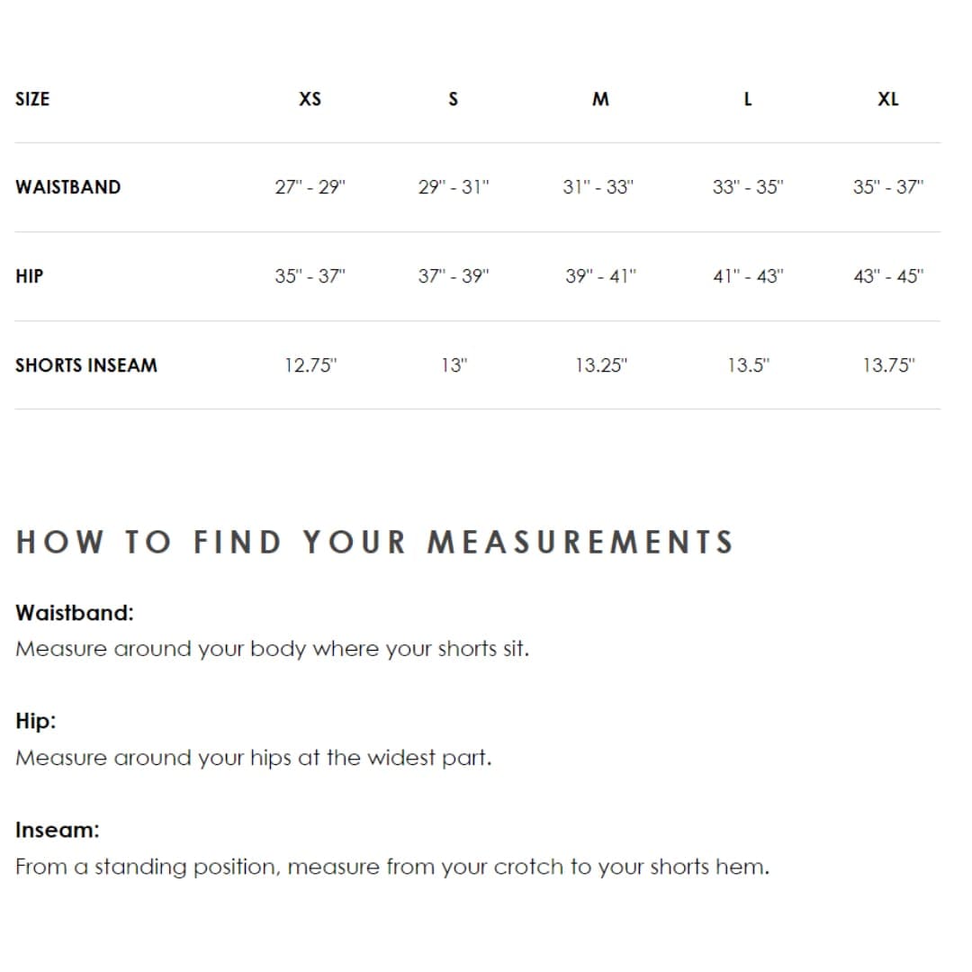Select the 12.75" inseam value
972x972 pixels.
tap(310, 365)
